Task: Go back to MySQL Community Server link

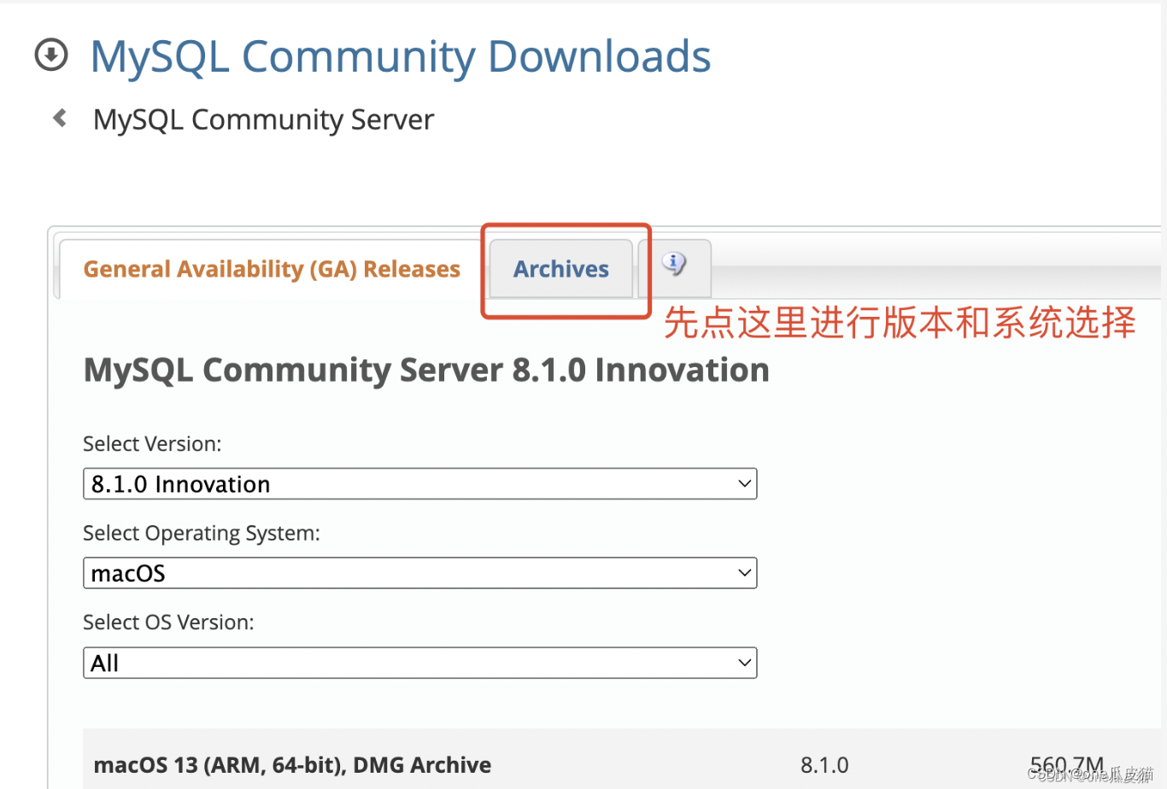Action: point(263,120)
